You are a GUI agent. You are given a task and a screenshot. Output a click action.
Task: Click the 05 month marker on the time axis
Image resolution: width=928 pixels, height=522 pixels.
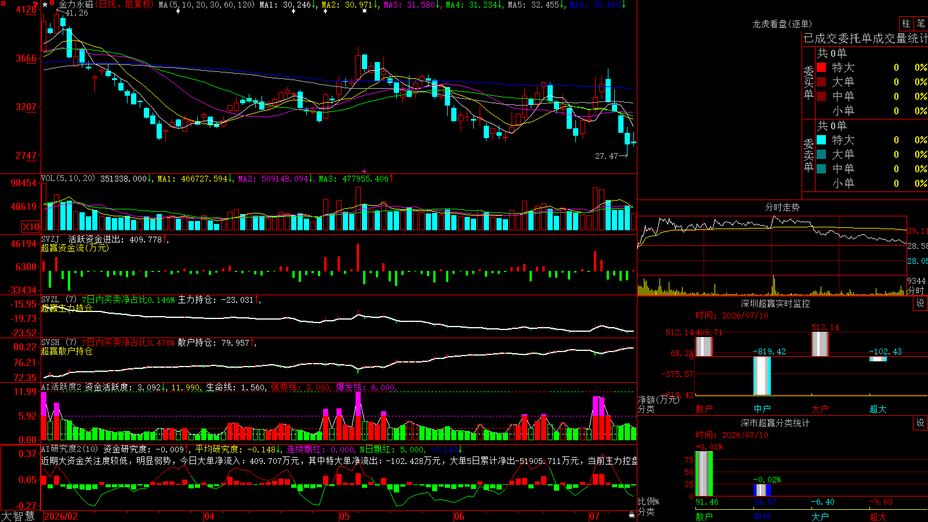345,516
